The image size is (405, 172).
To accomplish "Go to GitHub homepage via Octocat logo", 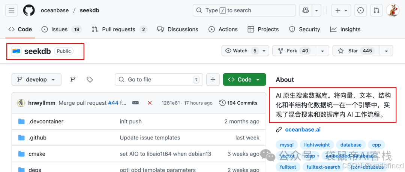I will point(28,10).
